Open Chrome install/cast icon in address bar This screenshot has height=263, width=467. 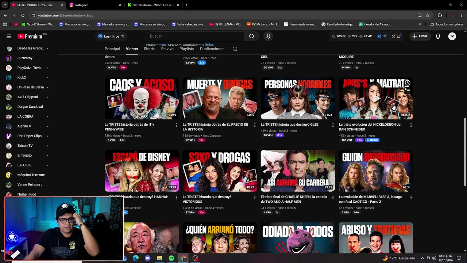pos(420,15)
